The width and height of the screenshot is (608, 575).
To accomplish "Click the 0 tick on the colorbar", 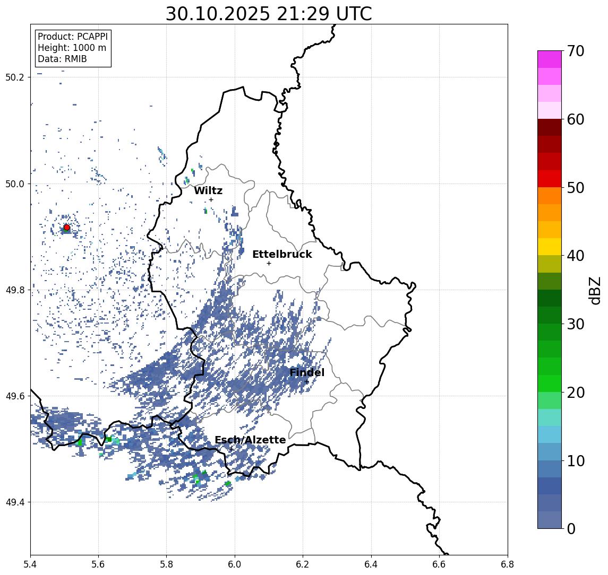I will [x=571, y=528].
